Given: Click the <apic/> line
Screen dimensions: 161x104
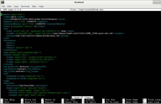Looking at the screenshot, I should point(10,45).
